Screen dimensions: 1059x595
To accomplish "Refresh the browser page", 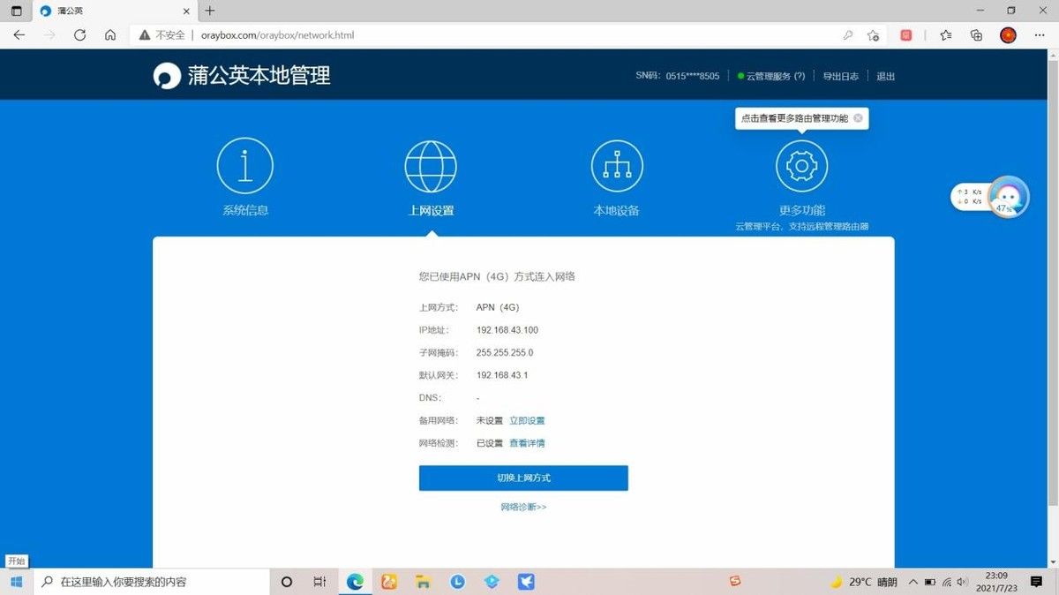I will click(79, 35).
